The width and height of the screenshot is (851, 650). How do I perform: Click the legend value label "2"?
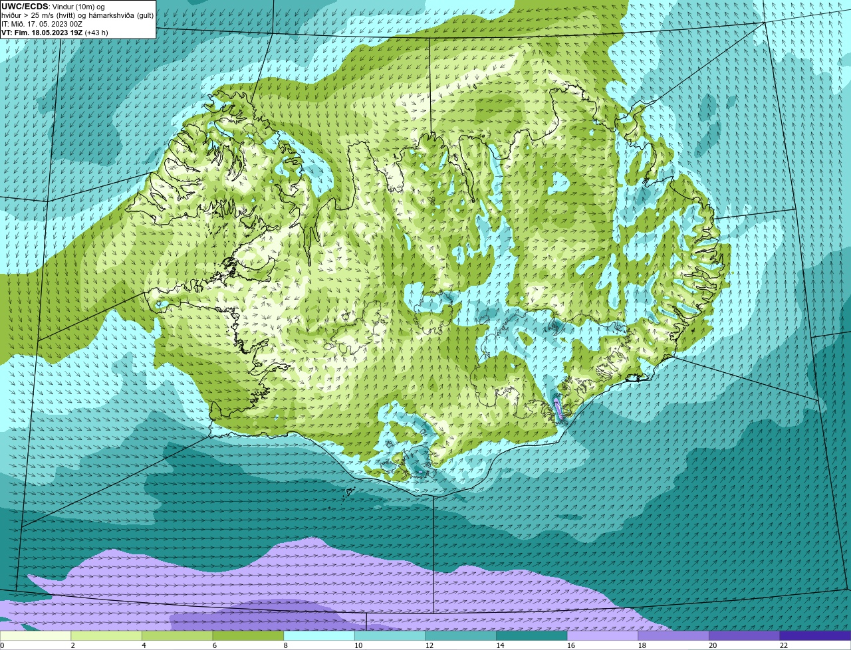tap(73, 645)
